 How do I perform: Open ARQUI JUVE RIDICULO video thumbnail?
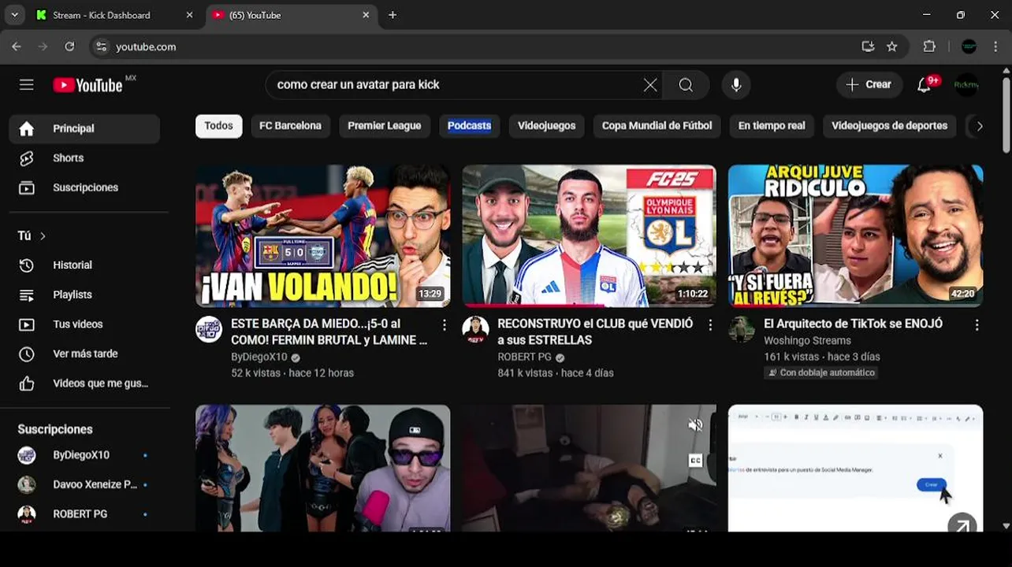pyautogui.click(x=855, y=235)
